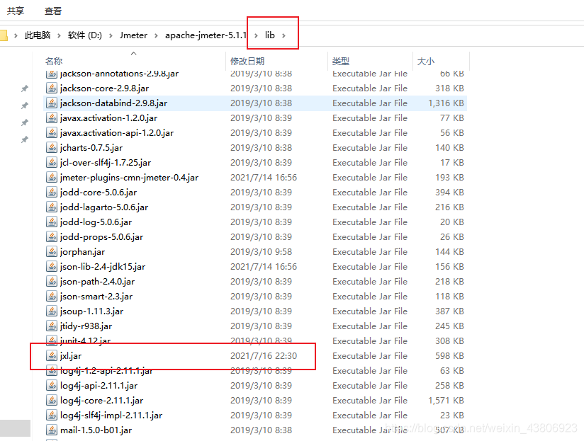The width and height of the screenshot is (584, 441).
Task: Open the 共享 ribbon tab
Action: pyautogui.click(x=16, y=11)
